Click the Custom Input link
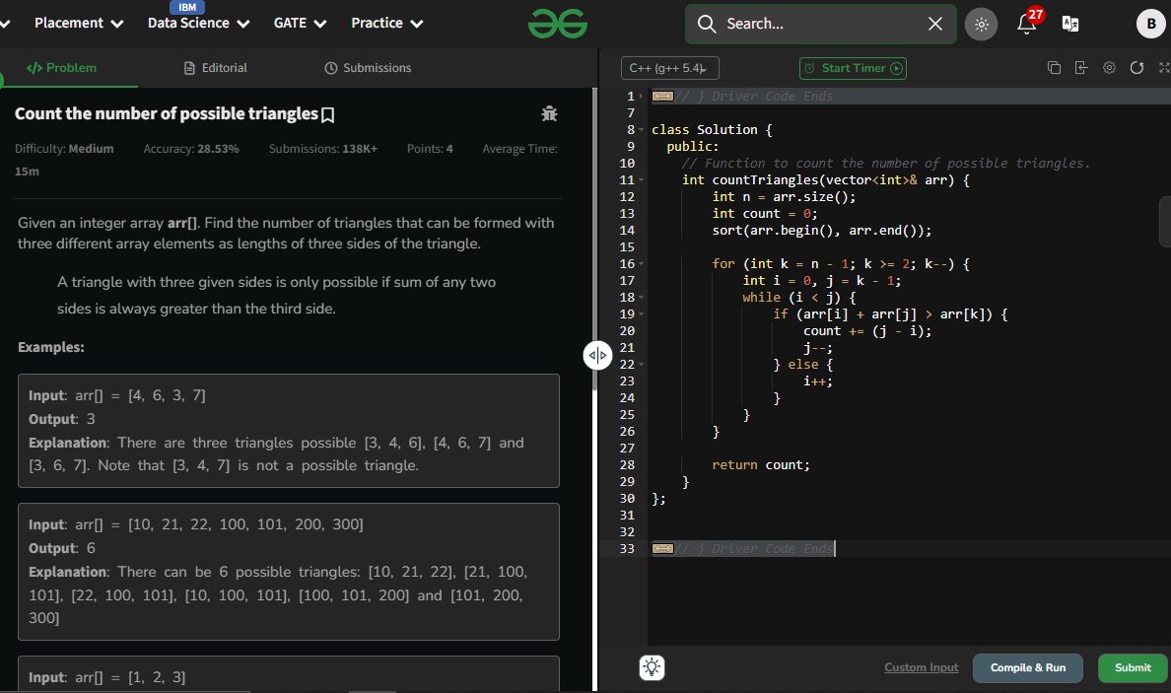The height and width of the screenshot is (693, 1171). [x=921, y=667]
